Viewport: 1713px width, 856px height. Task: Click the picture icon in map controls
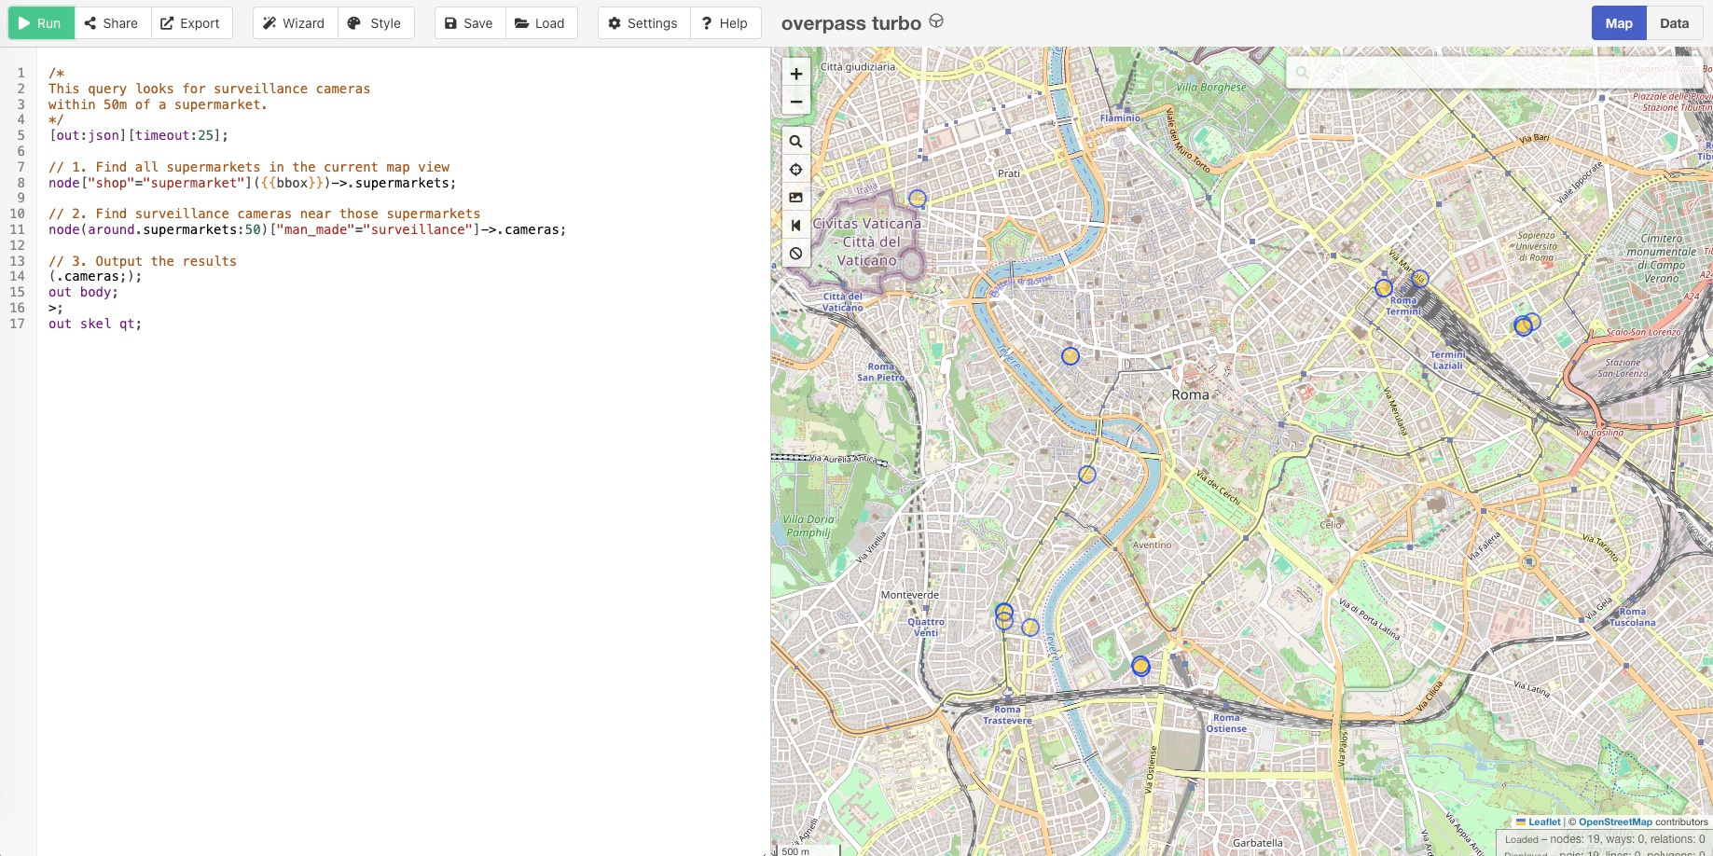click(x=795, y=198)
